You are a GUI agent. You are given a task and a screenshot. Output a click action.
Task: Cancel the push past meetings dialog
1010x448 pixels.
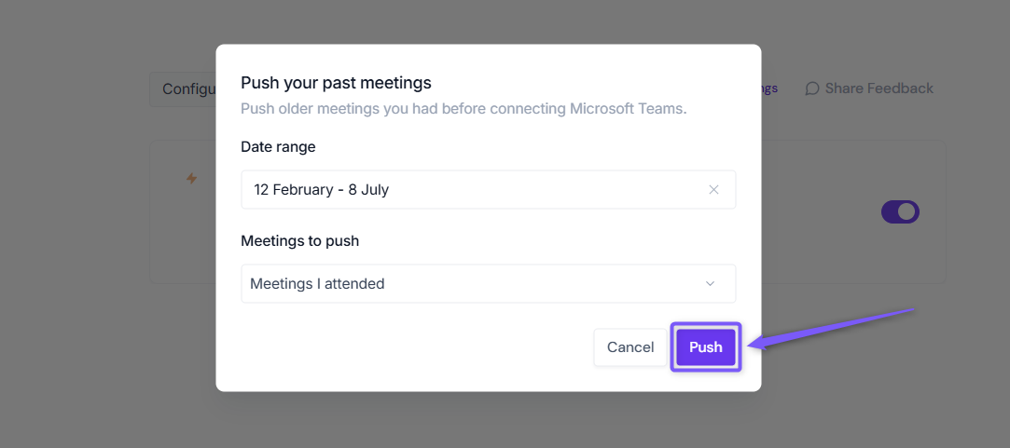point(630,347)
